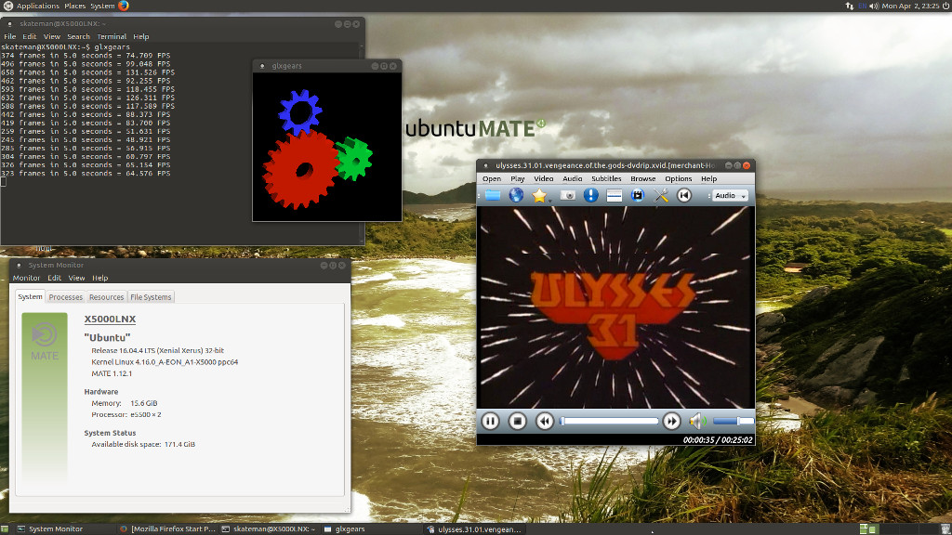Click the power icon in the top panel
This screenshot has width=952, height=535.
945,7
